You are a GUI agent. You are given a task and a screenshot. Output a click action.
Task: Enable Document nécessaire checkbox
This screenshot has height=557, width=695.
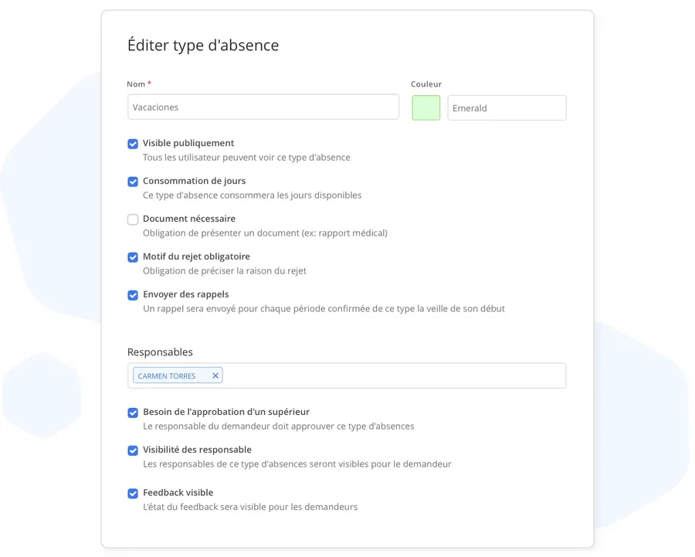click(133, 219)
